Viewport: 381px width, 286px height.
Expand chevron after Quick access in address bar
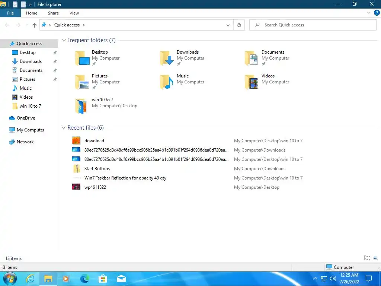84,25
